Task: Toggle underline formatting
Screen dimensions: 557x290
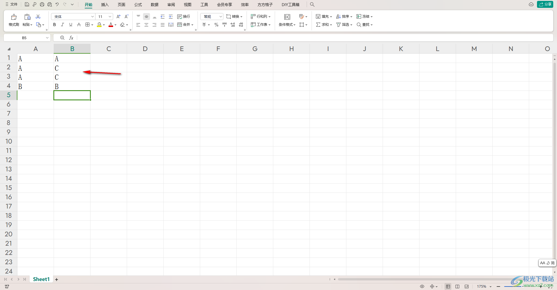Action: click(71, 25)
